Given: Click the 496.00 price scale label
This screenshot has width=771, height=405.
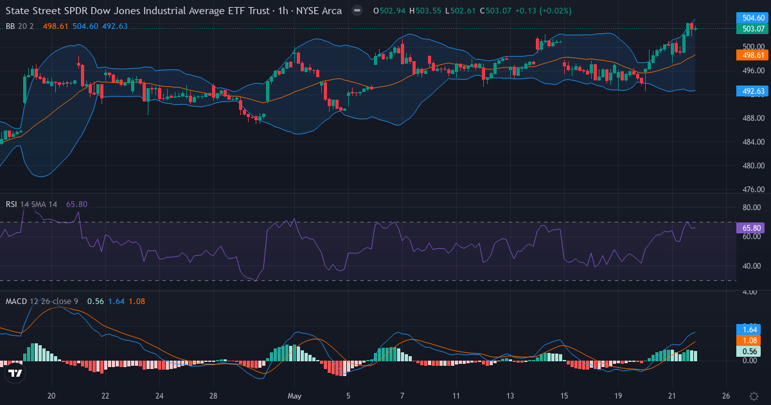Looking at the screenshot, I should click(x=752, y=71).
